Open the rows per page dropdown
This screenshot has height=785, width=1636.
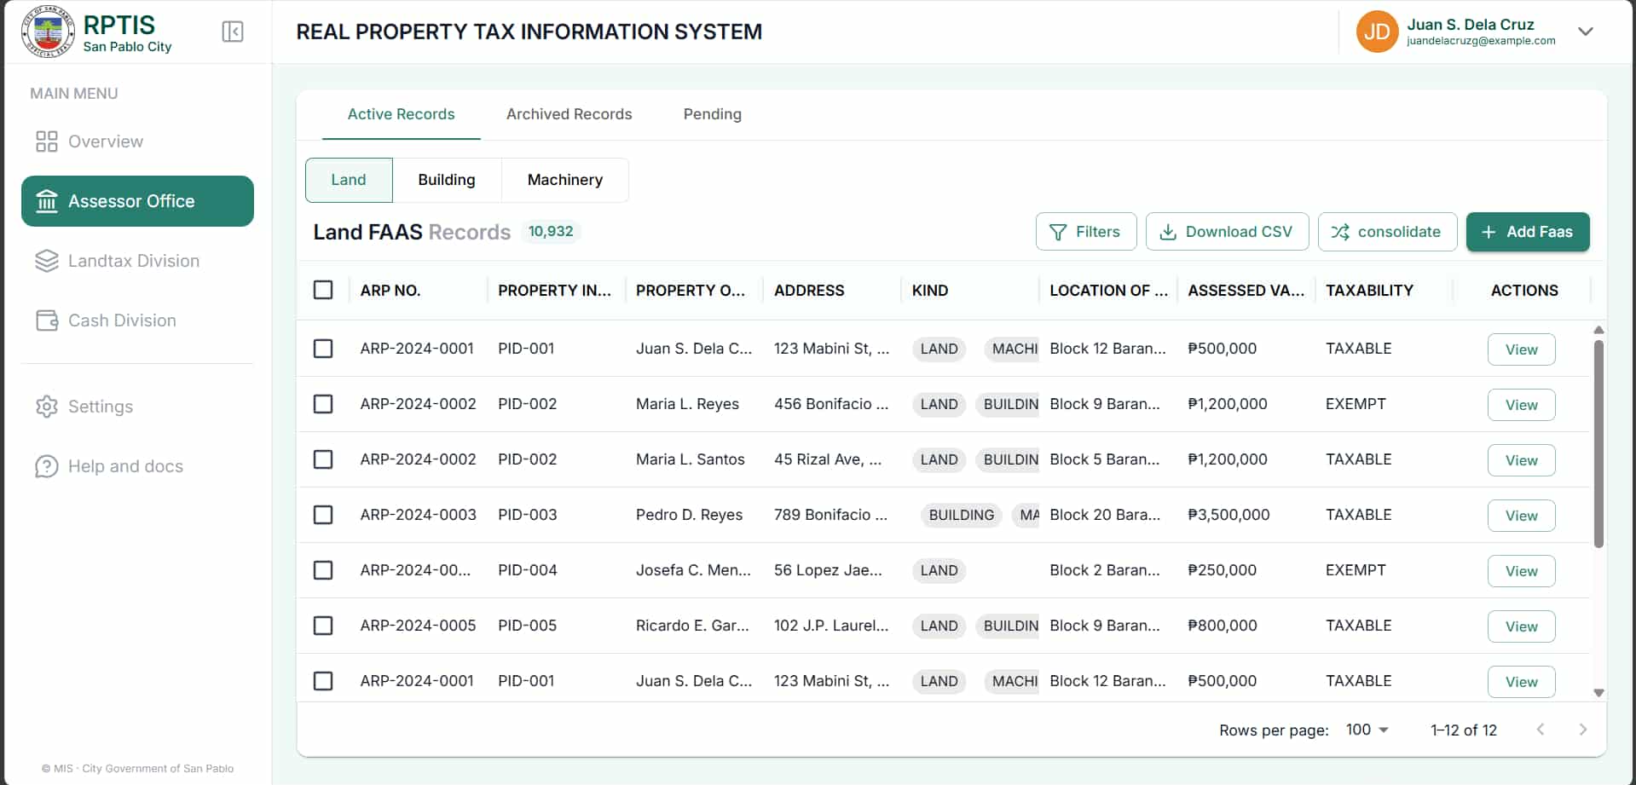[1367, 730]
